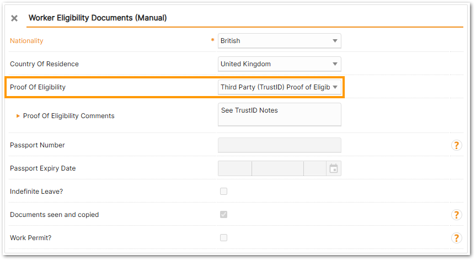476x260 pixels.
Task: Select the day segment of Passport Expiry Date
Action: [235, 168]
